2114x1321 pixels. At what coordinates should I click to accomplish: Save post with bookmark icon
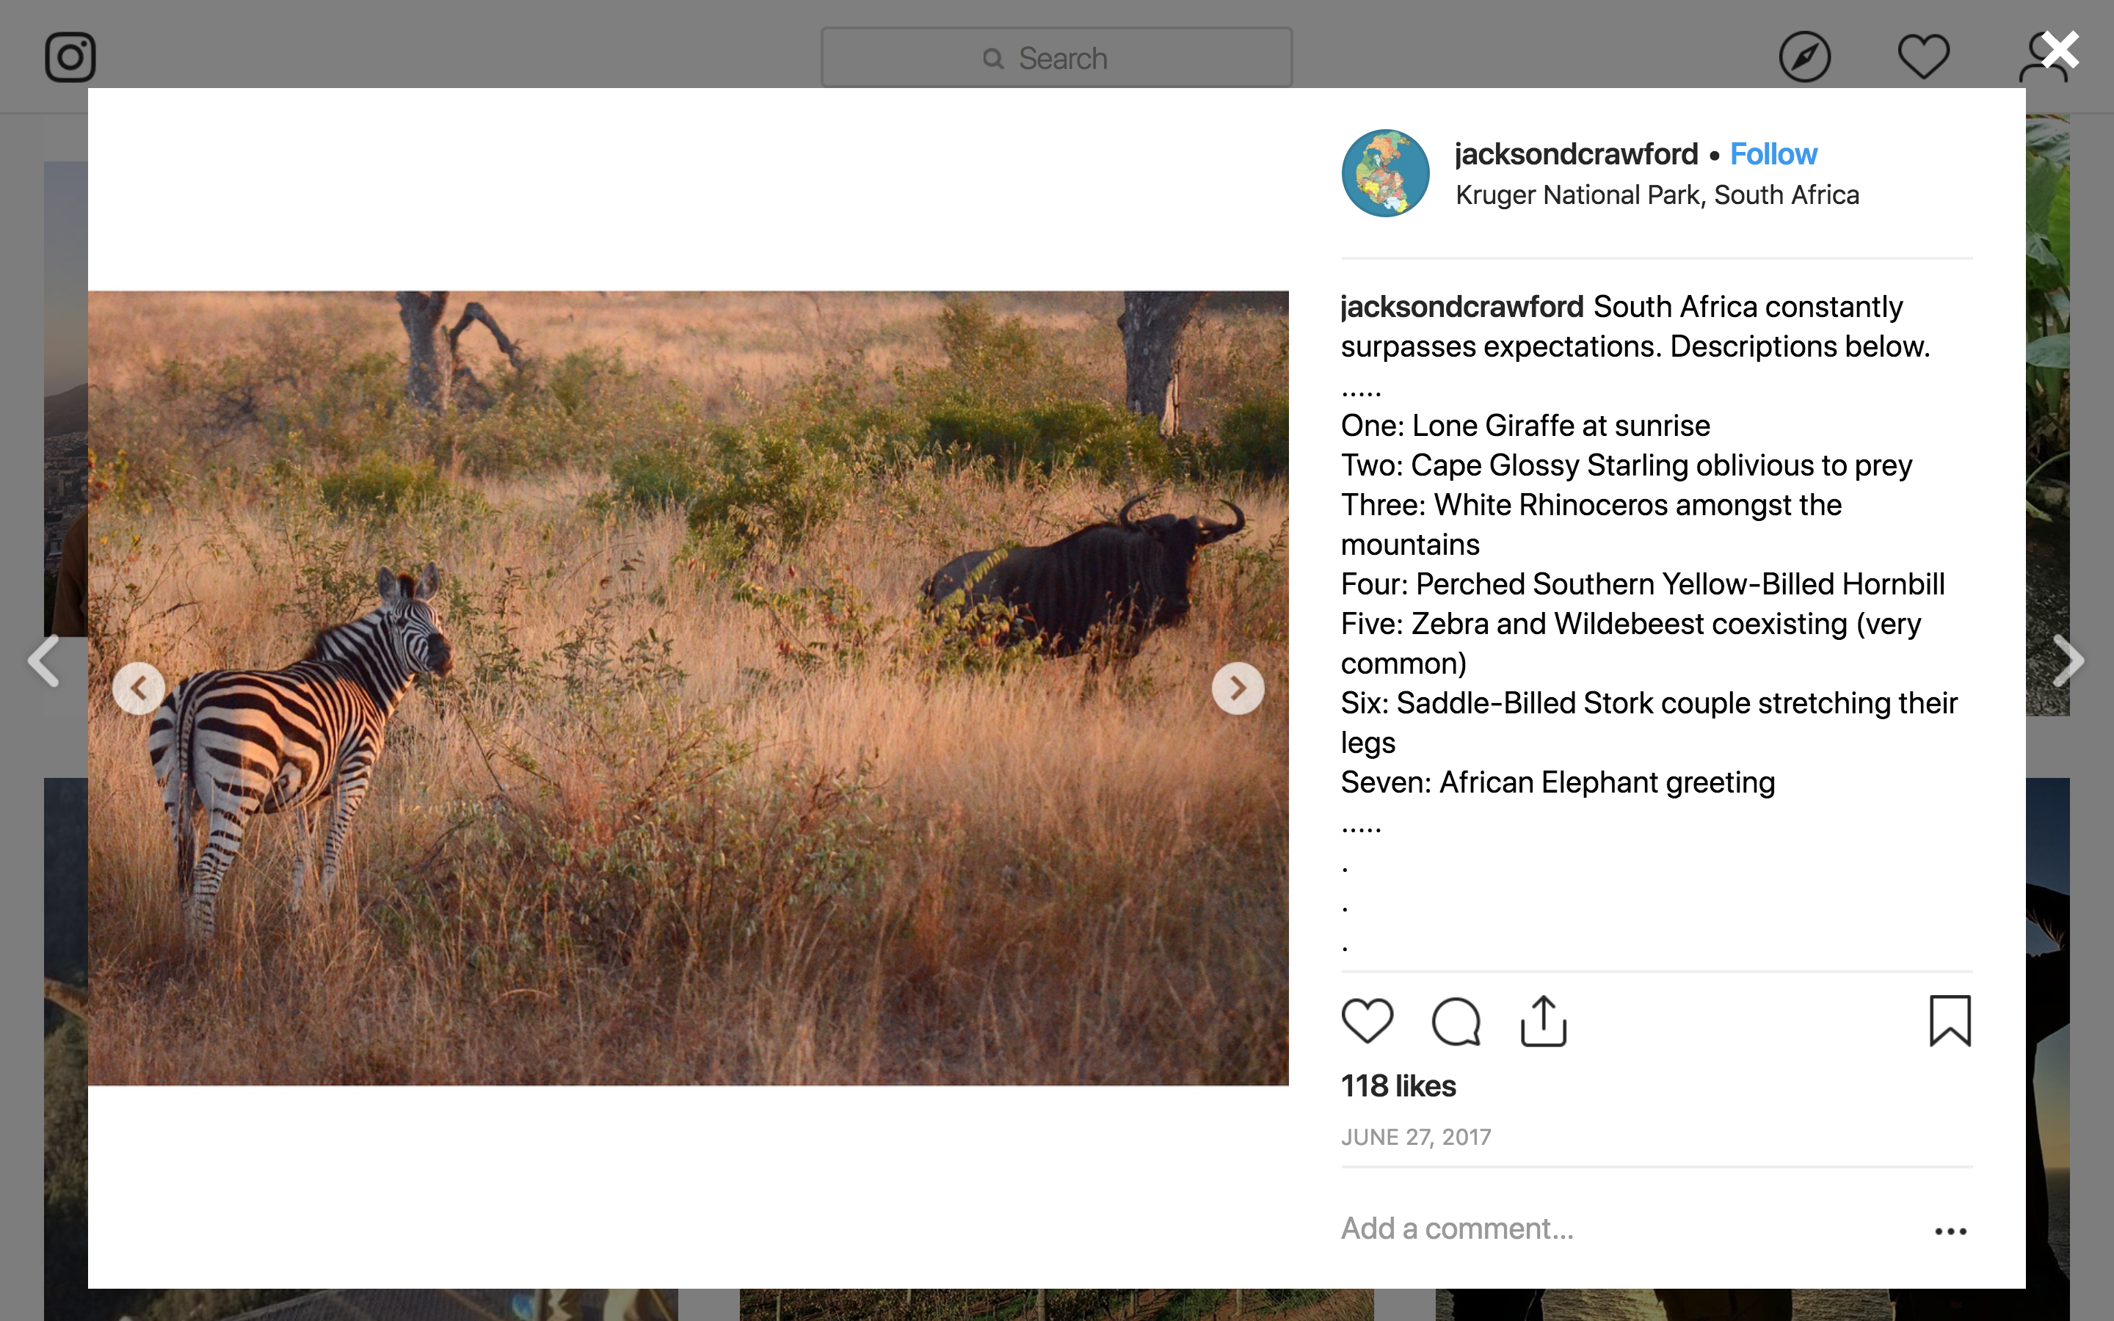(1950, 1020)
